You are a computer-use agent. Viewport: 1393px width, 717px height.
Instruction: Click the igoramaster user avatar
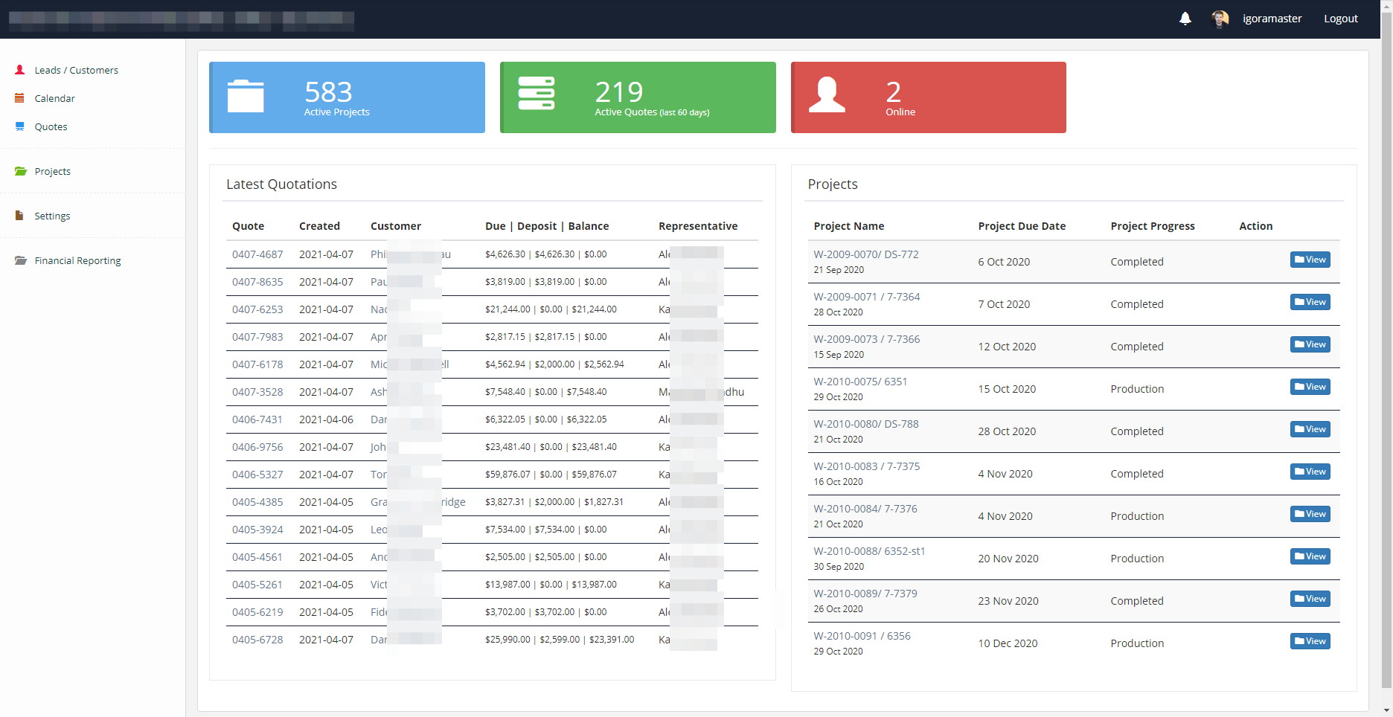pos(1220,19)
